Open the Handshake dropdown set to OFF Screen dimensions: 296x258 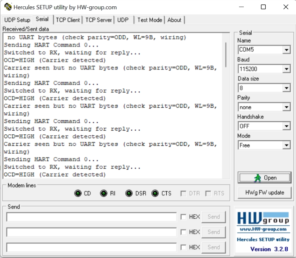[x=286, y=126]
